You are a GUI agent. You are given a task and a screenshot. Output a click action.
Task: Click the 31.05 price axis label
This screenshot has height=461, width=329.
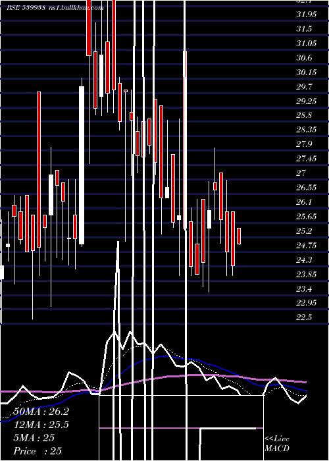point(307,43)
